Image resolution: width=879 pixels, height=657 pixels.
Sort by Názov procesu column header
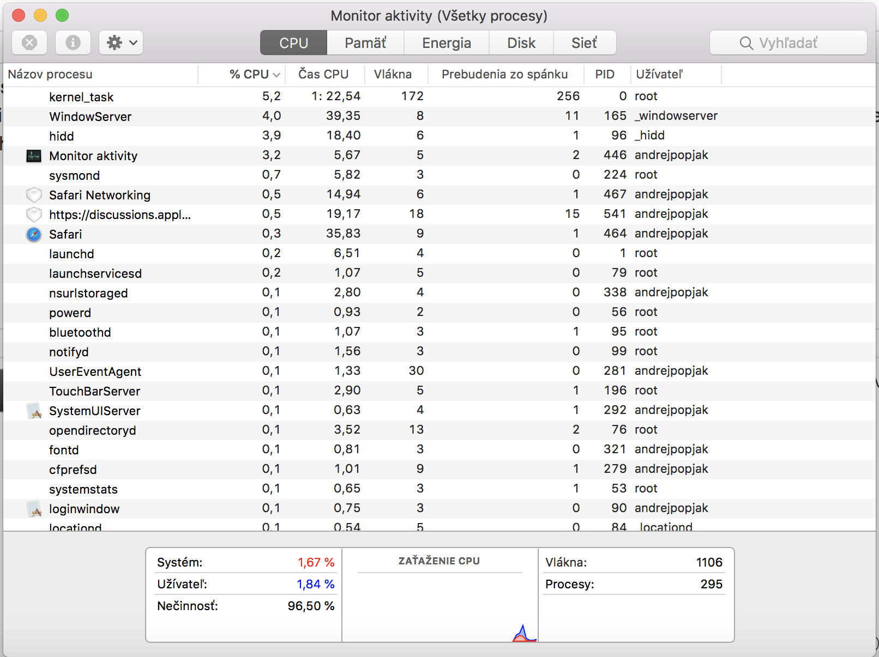(101, 74)
